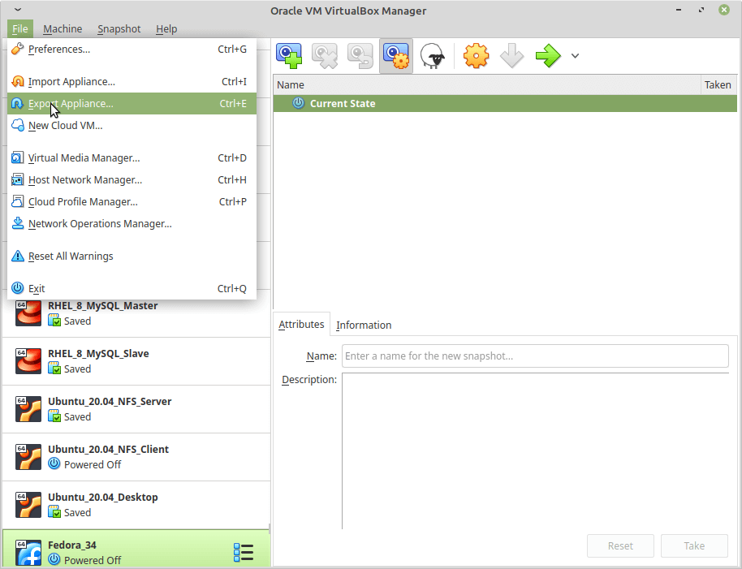The height and width of the screenshot is (569, 742).
Task: Click the Powered Off status under Fedora_34
Action: (93, 560)
